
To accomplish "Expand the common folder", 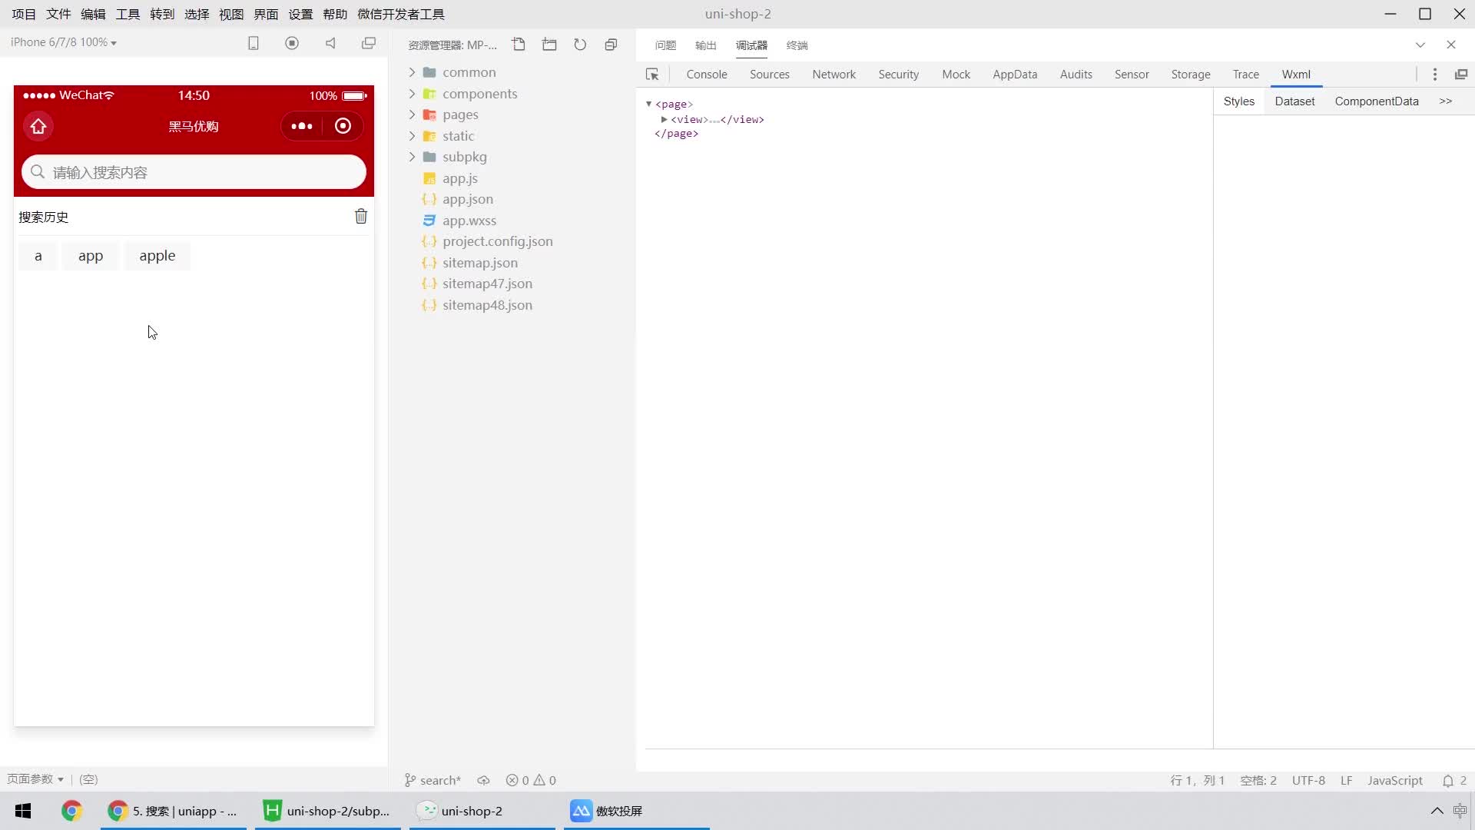I will pyautogui.click(x=412, y=72).
